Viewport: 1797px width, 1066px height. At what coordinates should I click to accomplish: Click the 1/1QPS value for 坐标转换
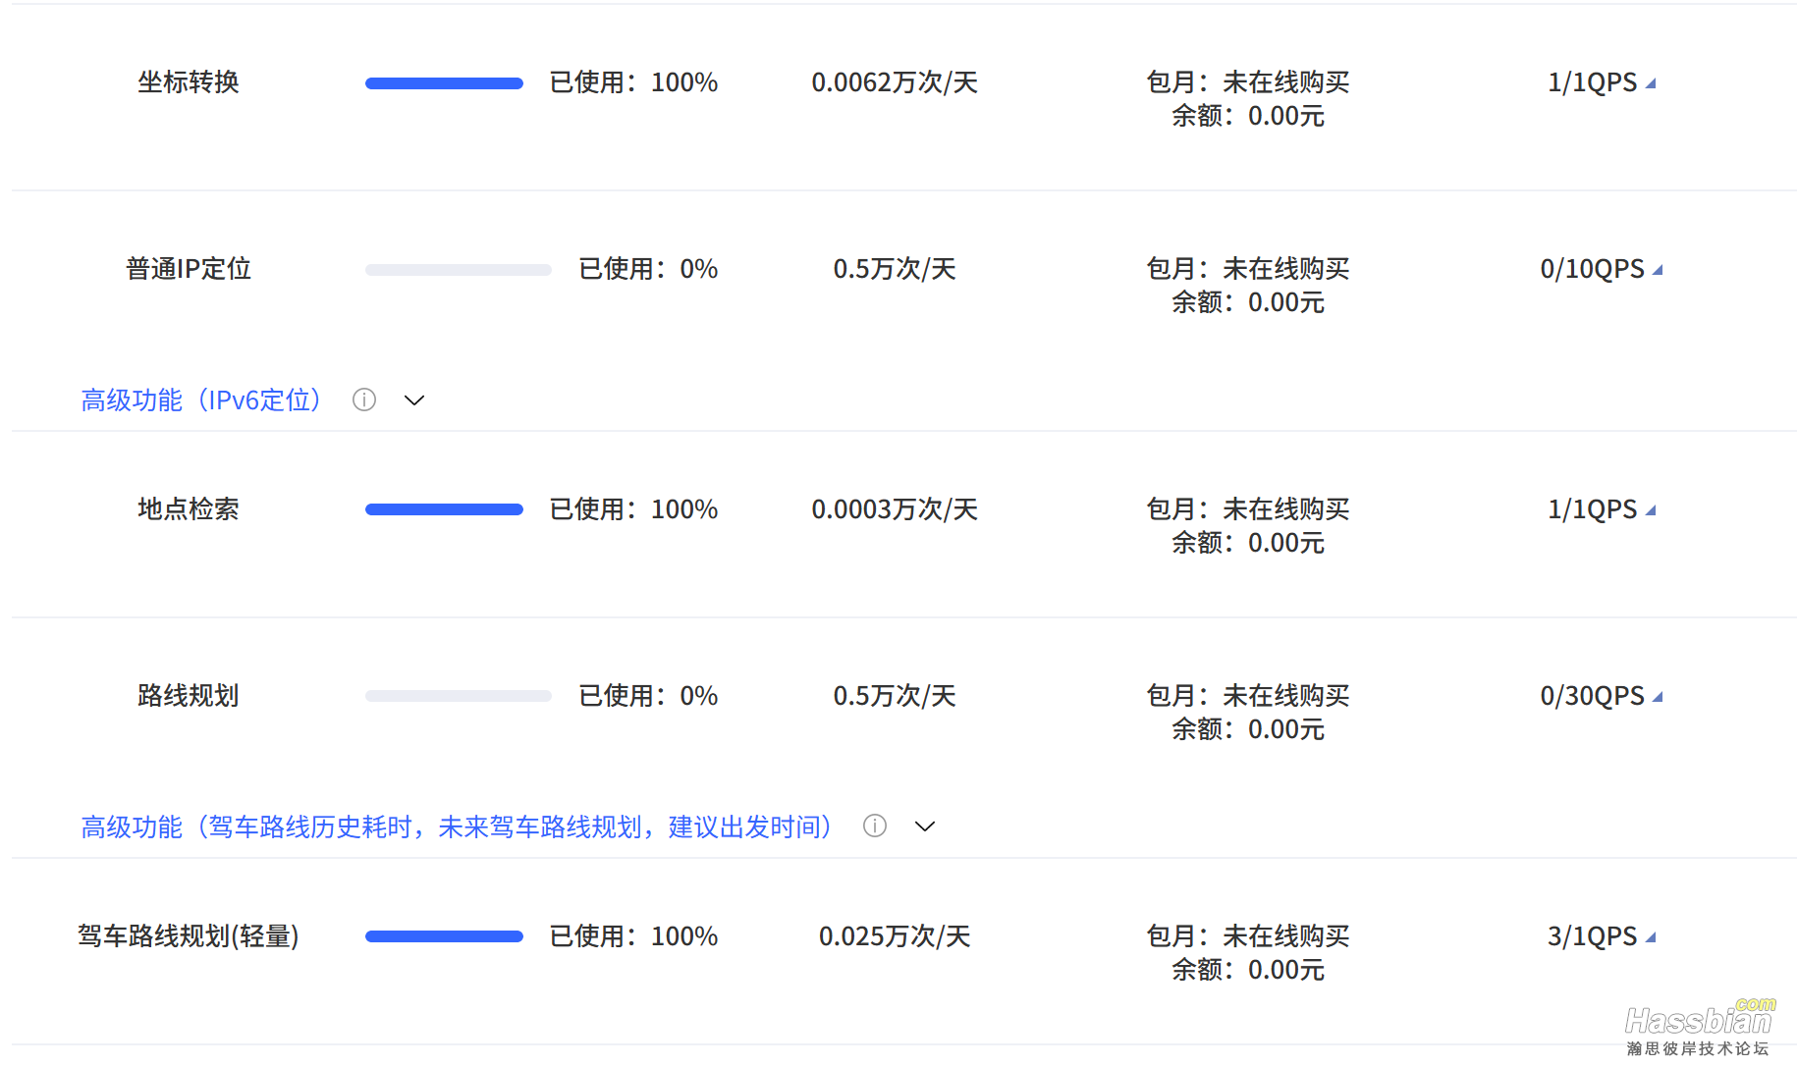(1593, 82)
